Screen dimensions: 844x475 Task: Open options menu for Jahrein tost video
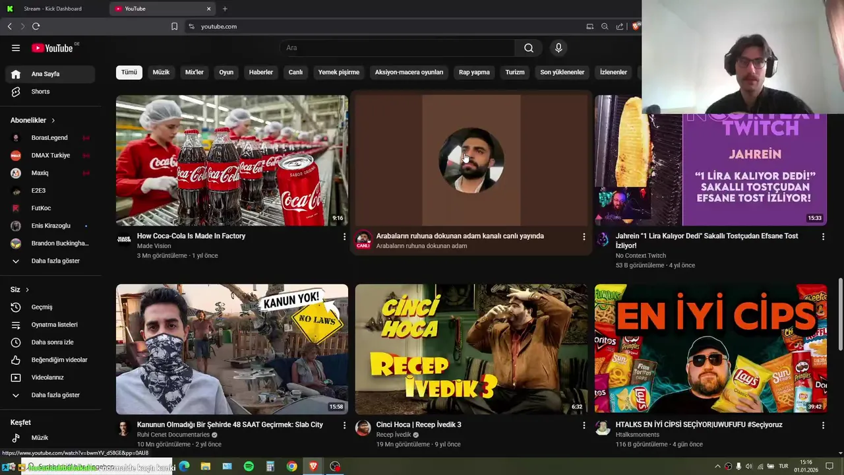tap(823, 236)
